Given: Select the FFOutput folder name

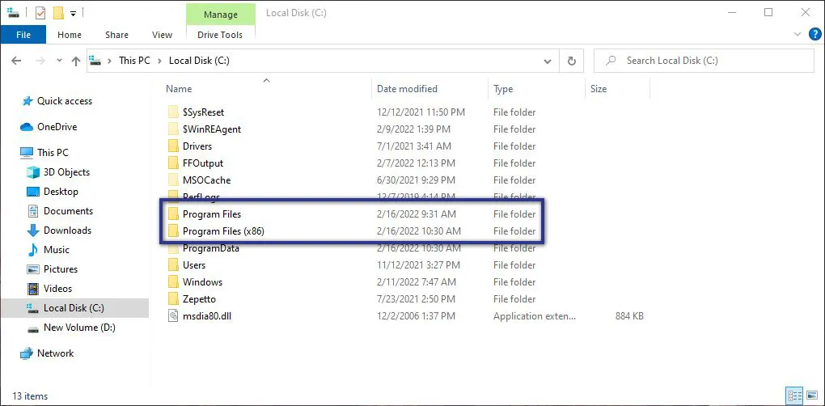Looking at the screenshot, I should [x=203, y=163].
